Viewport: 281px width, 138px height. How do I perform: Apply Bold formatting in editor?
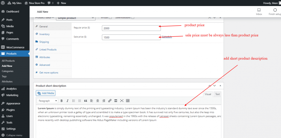[x=61, y=101]
